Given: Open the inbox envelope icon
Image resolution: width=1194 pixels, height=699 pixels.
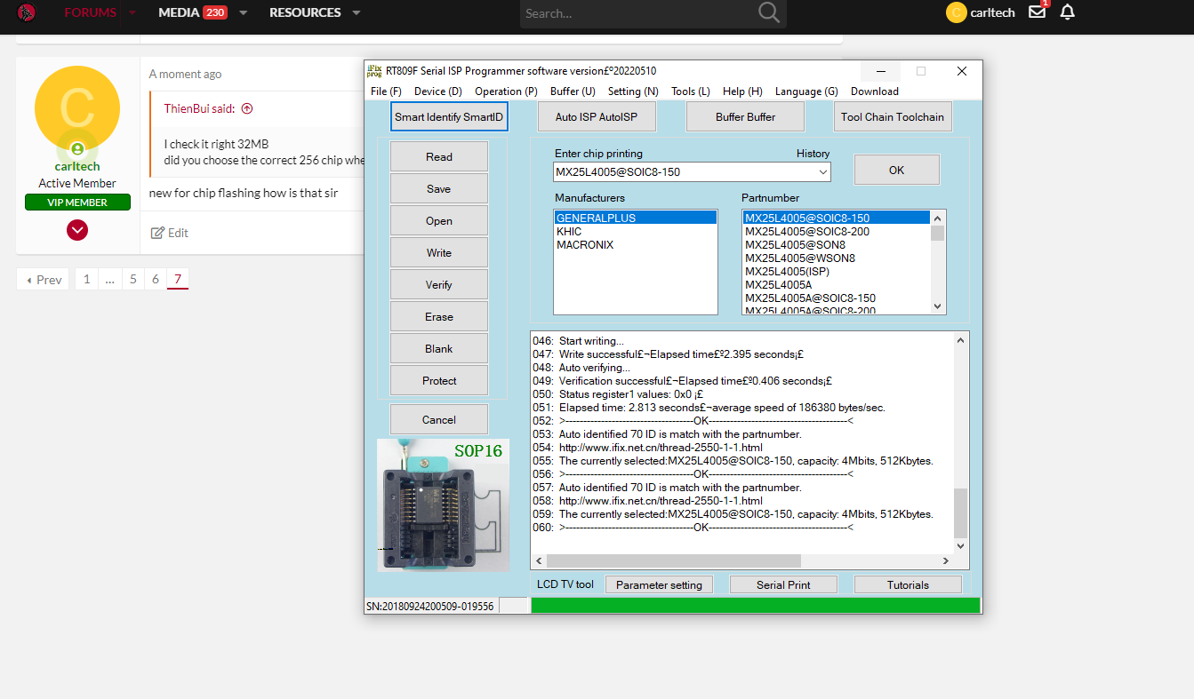Looking at the screenshot, I should pyautogui.click(x=1037, y=12).
